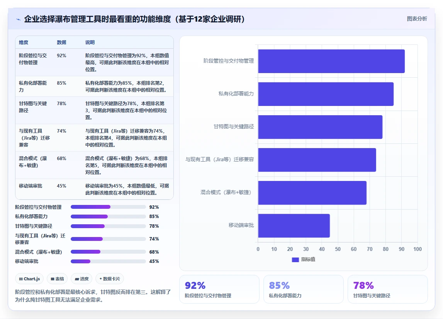Viewport: 443px width, 319px height.
Task: Click the 图表分析 label in the header
Action: (x=417, y=19)
